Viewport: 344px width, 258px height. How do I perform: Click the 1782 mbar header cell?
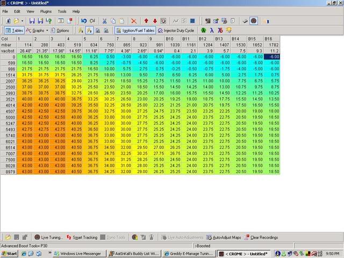click(x=272, y=45)
